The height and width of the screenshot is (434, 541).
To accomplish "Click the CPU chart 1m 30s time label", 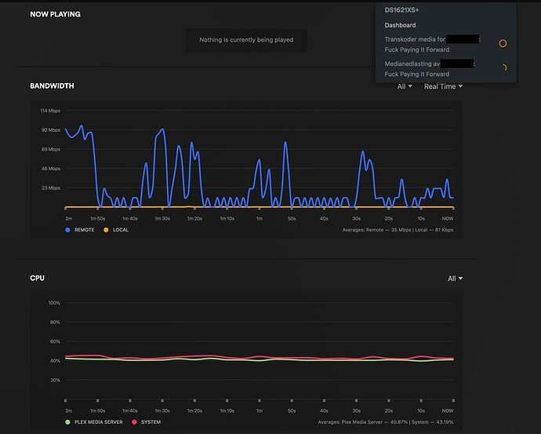I will [162, 411].
